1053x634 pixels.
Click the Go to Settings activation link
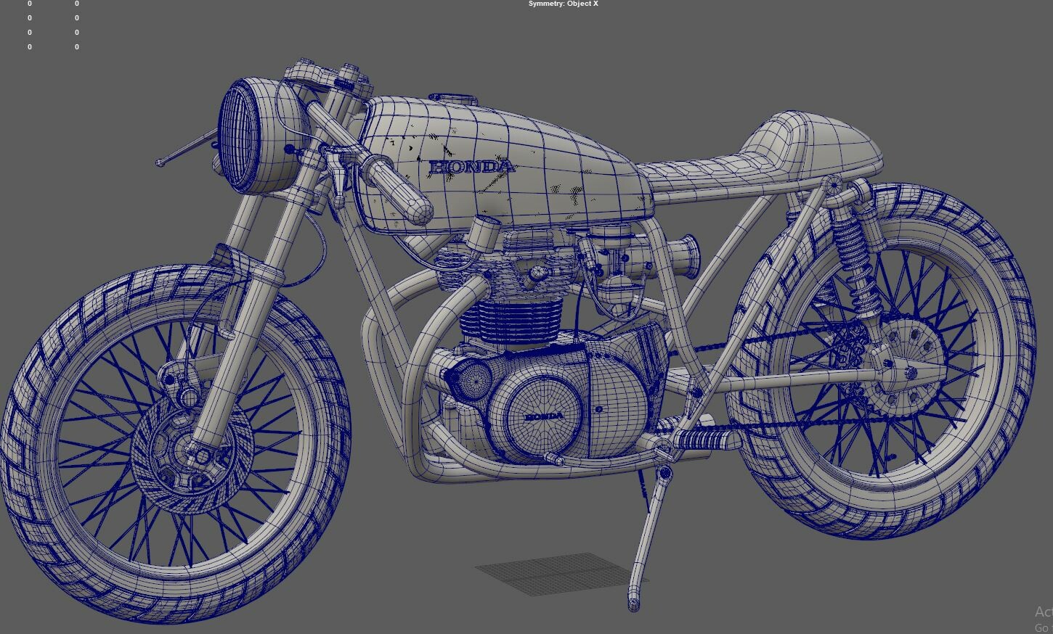pos(1044,628)
